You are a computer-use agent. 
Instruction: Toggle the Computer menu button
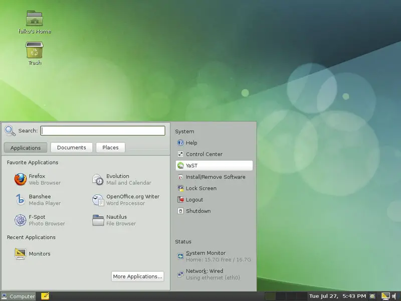click(18, 296)
